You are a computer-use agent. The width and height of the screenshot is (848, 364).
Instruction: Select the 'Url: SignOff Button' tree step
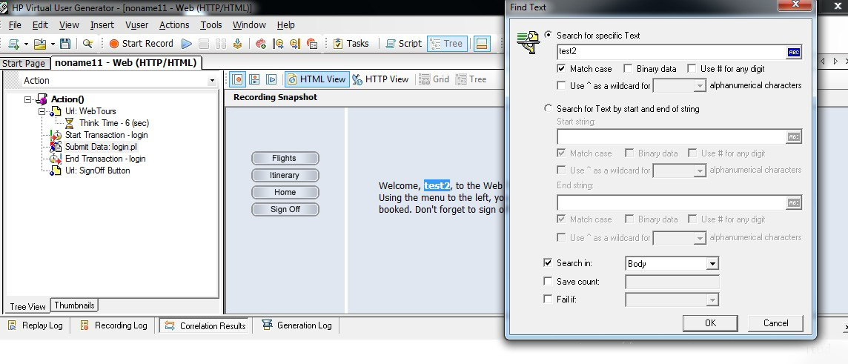tap(97, 171)
